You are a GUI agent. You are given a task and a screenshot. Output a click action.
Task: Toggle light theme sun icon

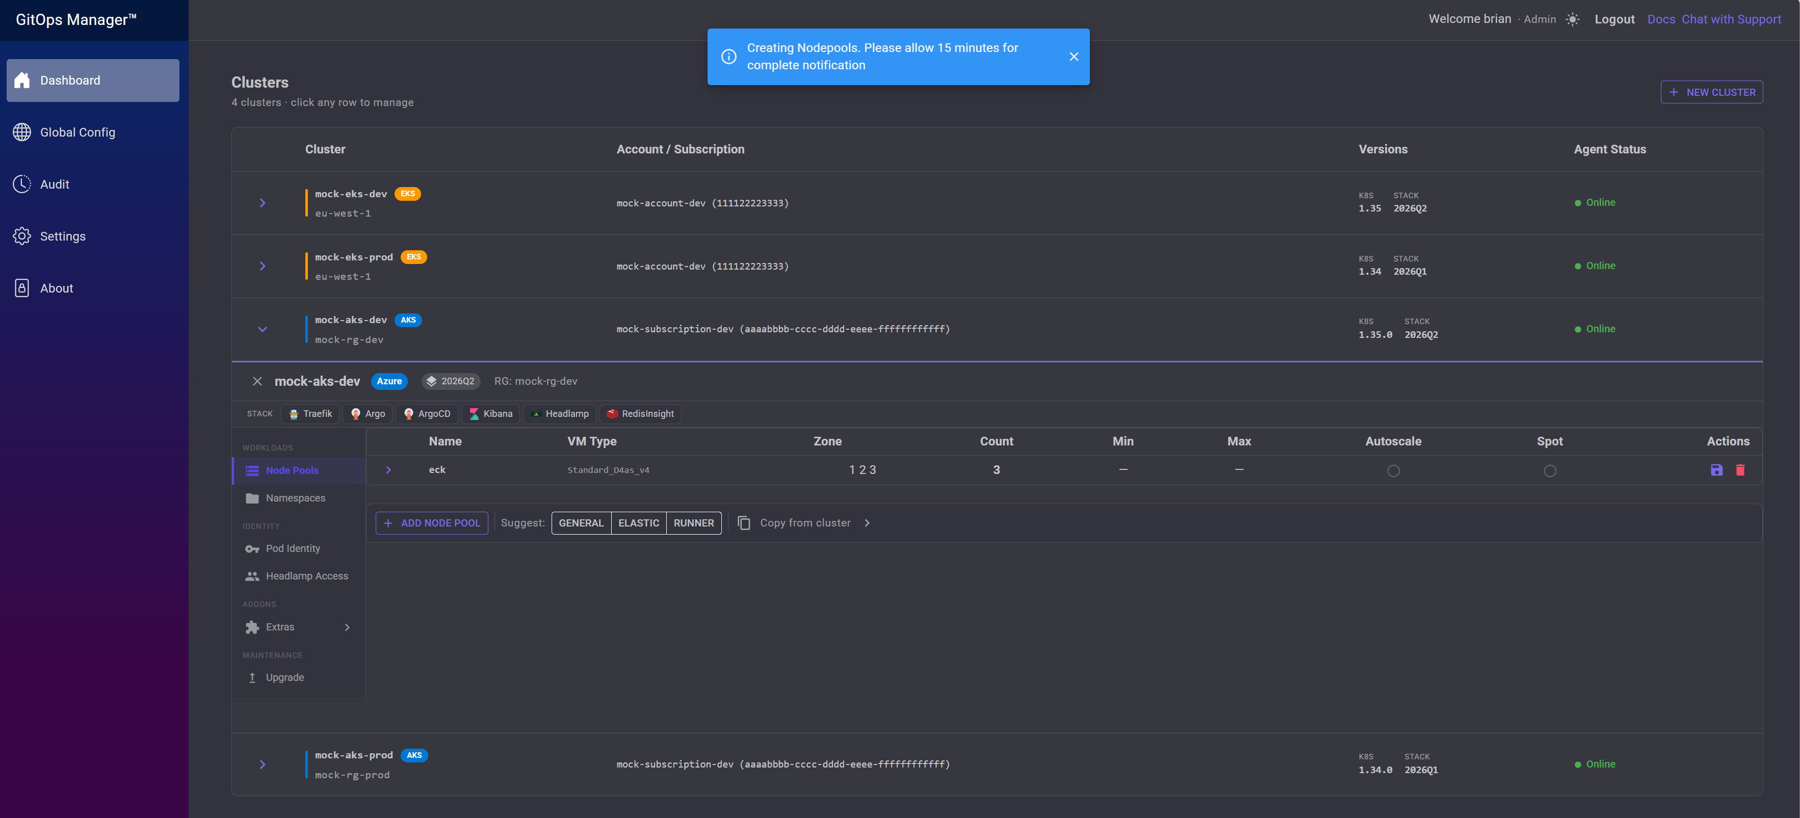click(x=1572, y=19)
